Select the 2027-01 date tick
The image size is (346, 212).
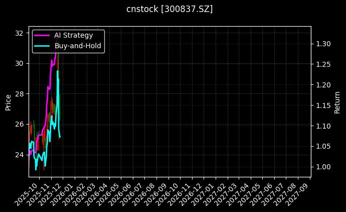point(203,193)
